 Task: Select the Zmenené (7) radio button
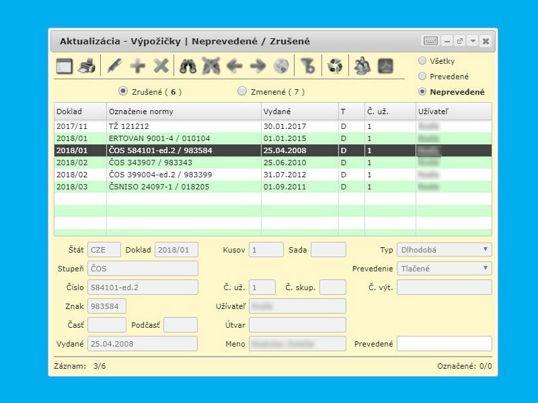pos(242,91)
